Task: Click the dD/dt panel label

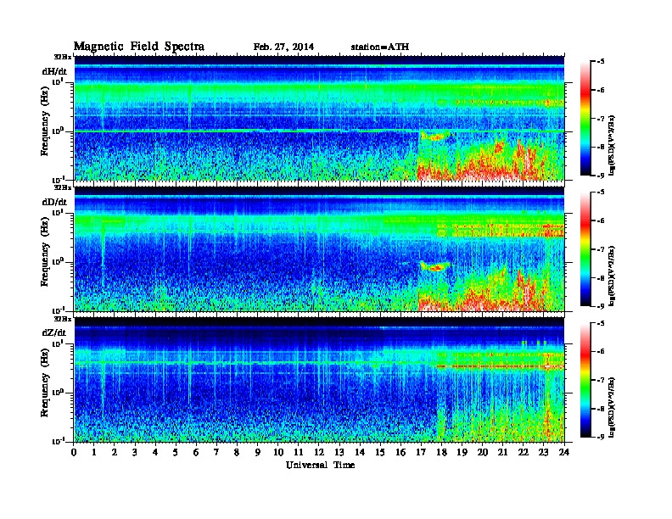Action: 54,202
